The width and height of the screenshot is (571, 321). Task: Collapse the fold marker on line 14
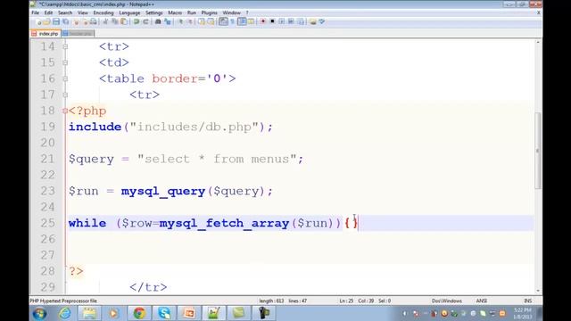65,46
